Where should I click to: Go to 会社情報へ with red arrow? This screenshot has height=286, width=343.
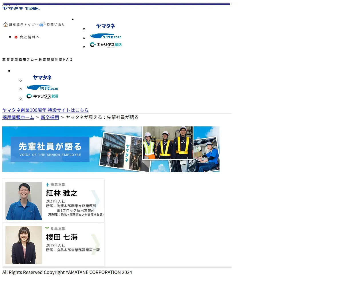[x=27, y=37]
